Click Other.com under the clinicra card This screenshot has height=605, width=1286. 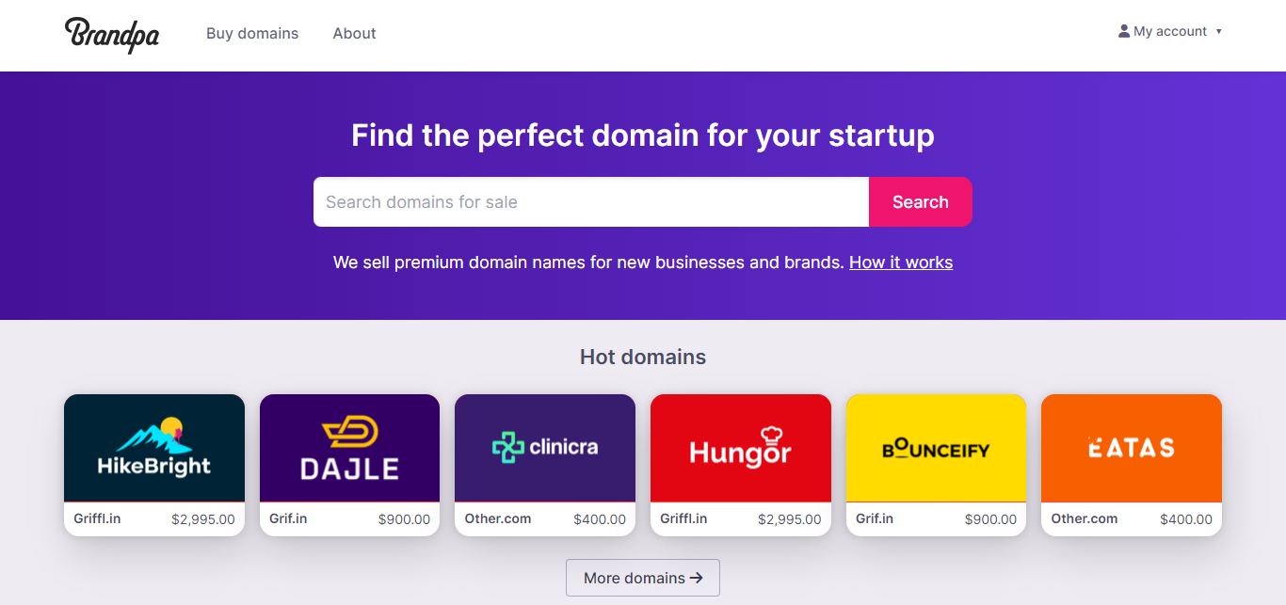[498, 518]
